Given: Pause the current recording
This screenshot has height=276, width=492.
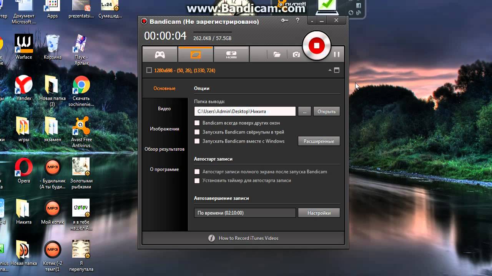Looking at the screenshot, I should [337, 54].
